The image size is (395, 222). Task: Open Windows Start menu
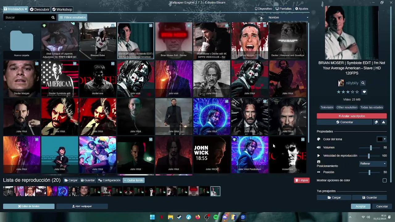pyautogui.click(x=152, y=217)
